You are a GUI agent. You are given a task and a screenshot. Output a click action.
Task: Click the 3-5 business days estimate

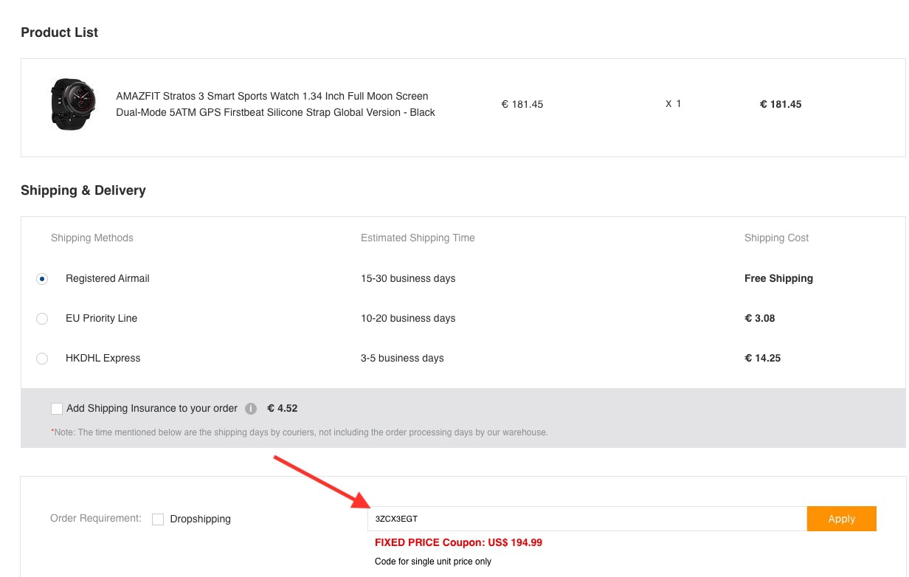pos(402,358)
